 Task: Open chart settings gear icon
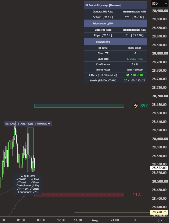(x=160, y=220)
